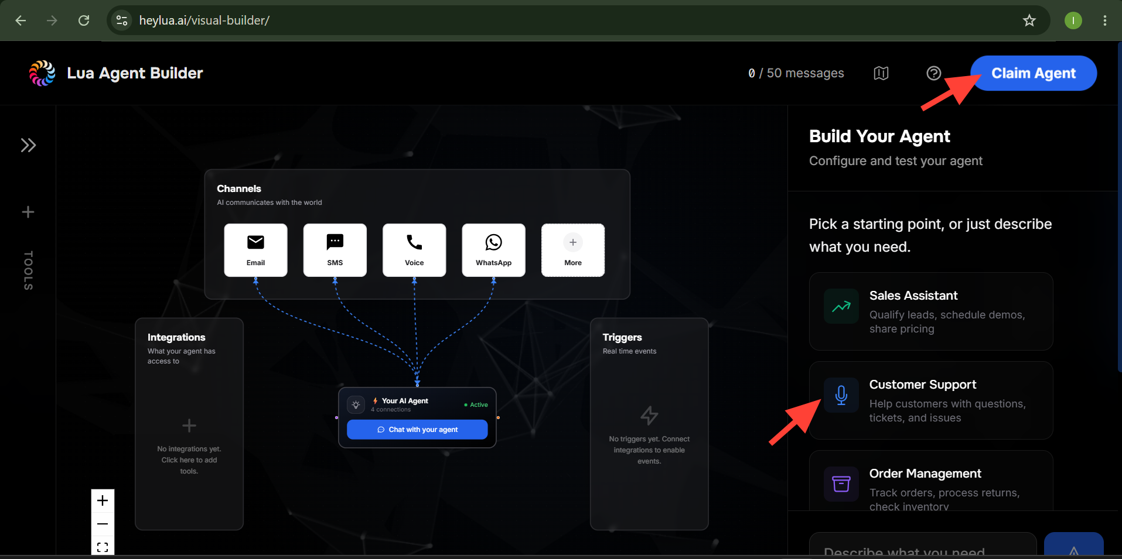Click Chat with your agent button
The image size is (1122, 559).
(417, 430)
